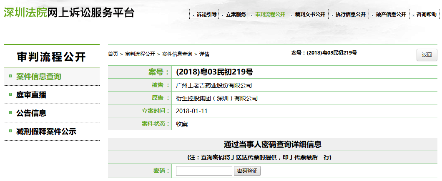The image size is (442, 181).
Task: Click the 密码验证 button
Action: coord(247,171)
